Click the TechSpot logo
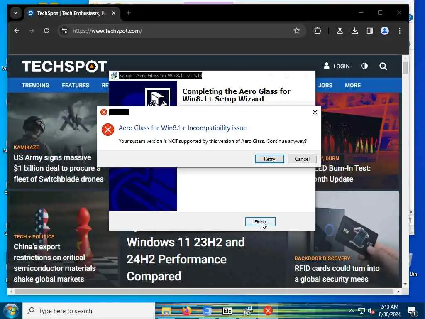This screenshot has height=319, width=425. point(64,66)
